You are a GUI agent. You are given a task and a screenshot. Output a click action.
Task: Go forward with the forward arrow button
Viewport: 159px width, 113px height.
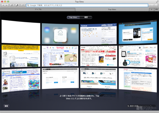[7, 5]
